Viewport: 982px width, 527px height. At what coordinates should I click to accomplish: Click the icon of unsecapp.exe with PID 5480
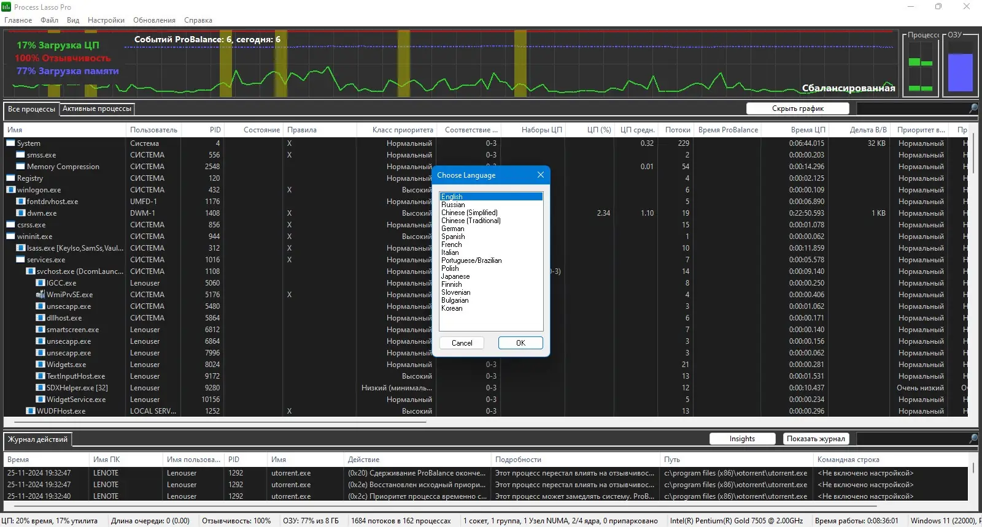point(40,306)
